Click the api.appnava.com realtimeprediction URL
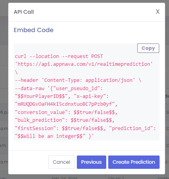Screen dimensions: 169x179 [x=84, y=64]
